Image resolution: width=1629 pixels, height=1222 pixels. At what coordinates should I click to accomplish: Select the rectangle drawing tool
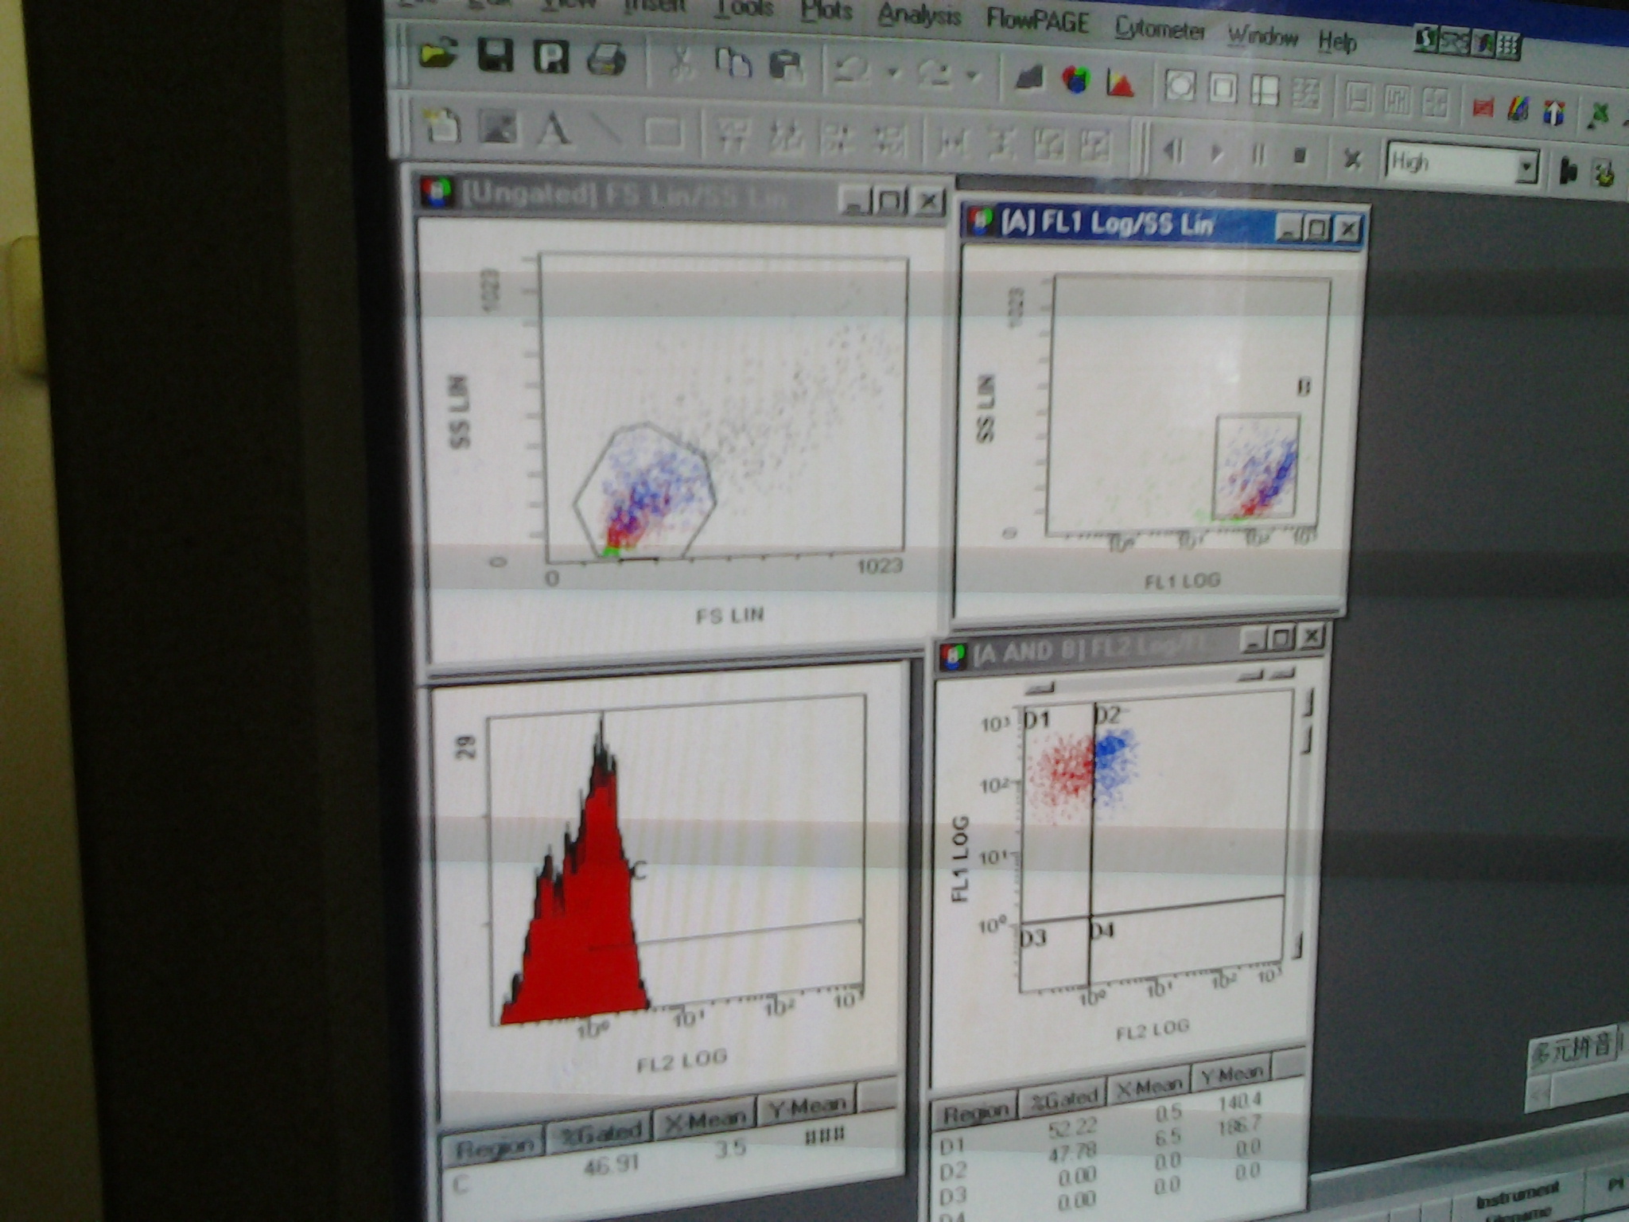click(663, 134)
